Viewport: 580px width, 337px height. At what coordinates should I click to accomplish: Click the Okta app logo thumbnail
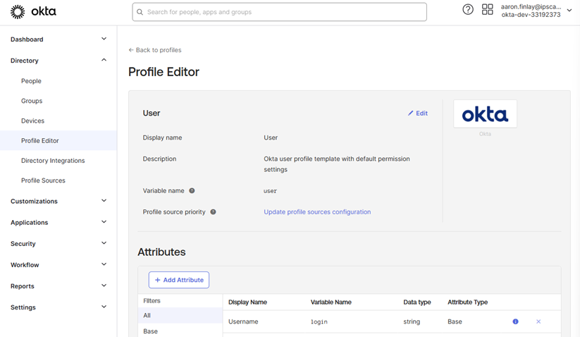(485, 114)
